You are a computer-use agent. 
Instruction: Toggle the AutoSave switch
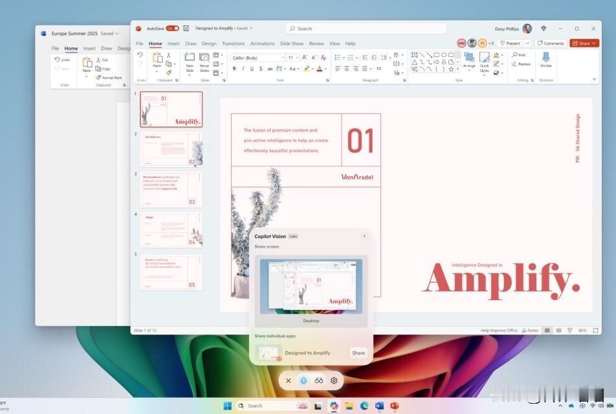(x=172, y=28)
